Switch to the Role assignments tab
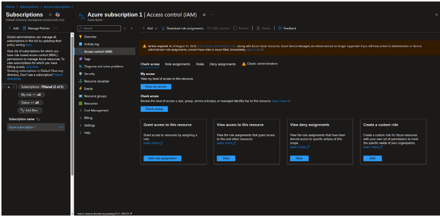The width and height of the screenshot is (440, 216). click(178, 64)
